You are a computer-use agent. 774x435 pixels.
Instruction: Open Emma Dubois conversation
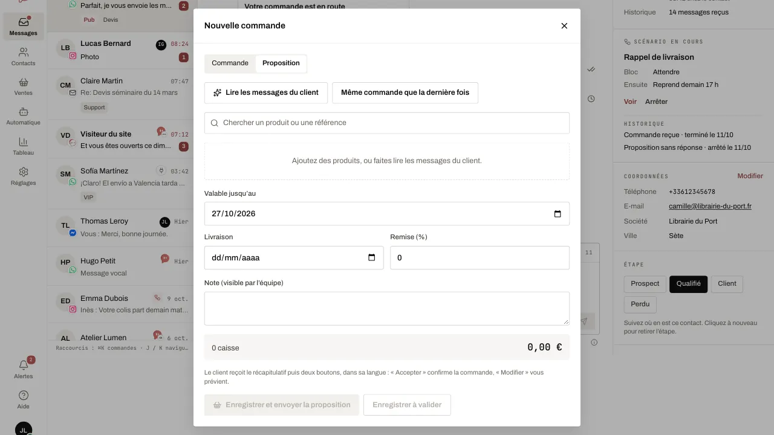(x=120, y=304)
